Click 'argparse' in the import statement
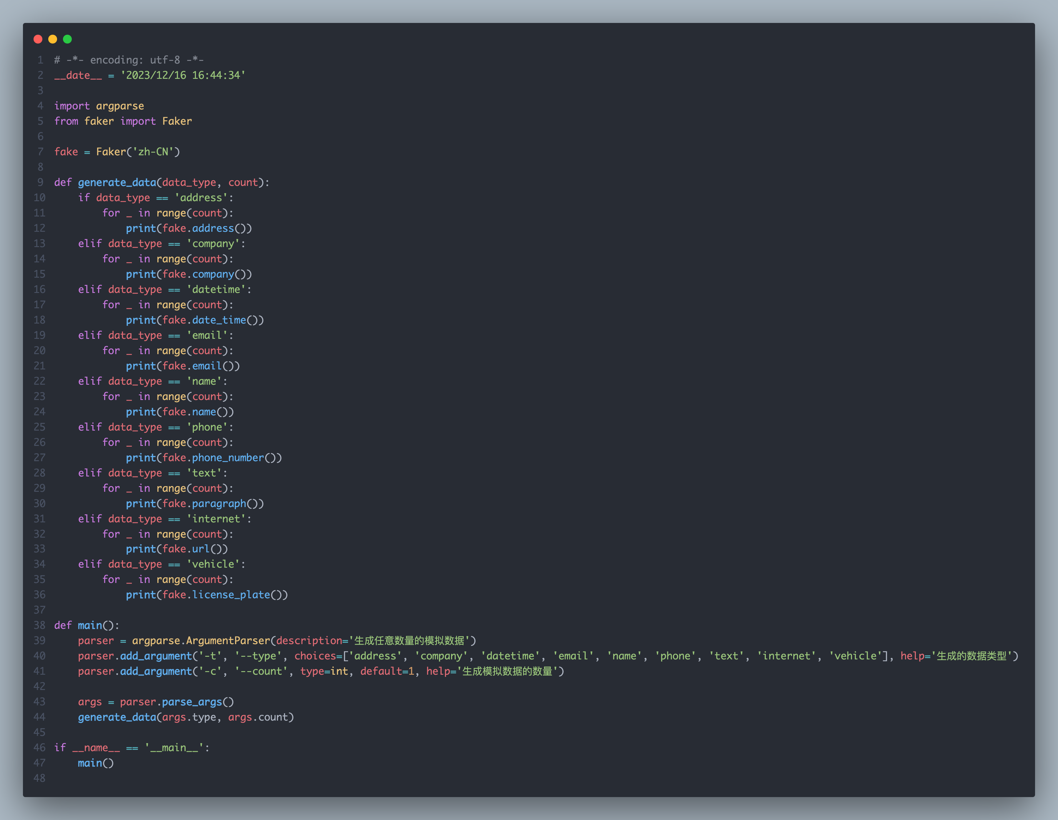Viewport: 1058px width, 820px height. click(120, 106)
